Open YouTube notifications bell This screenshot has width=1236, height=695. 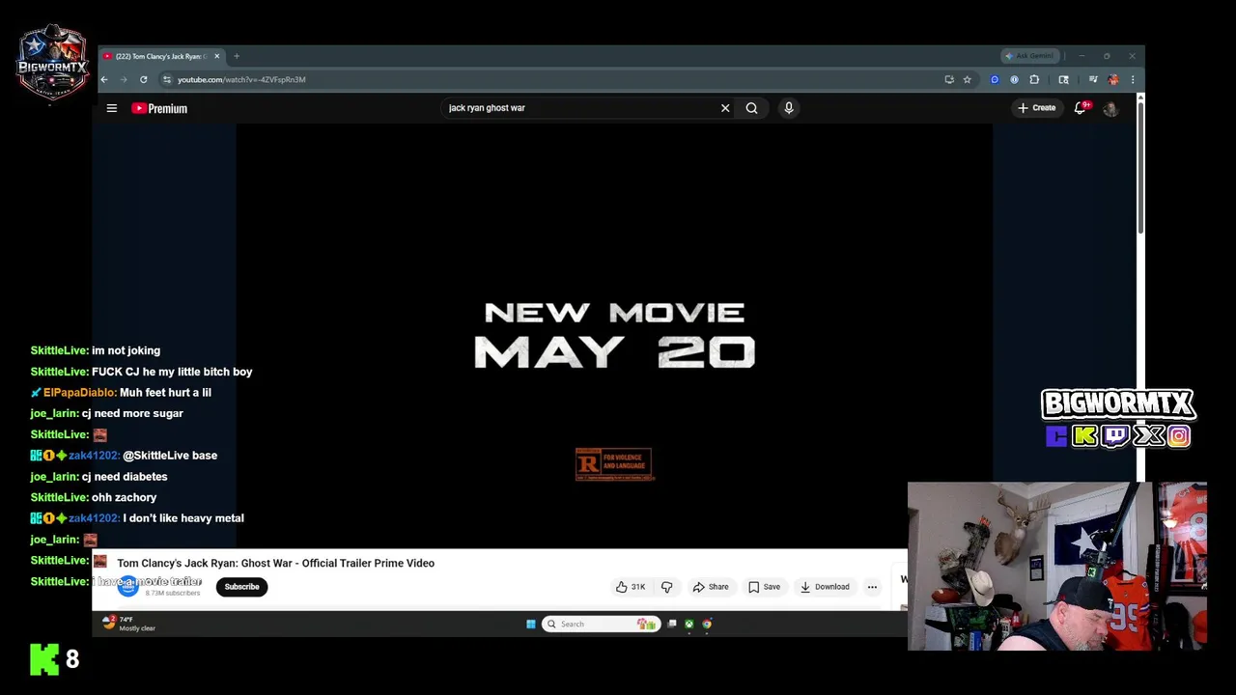coord(1081,107)
